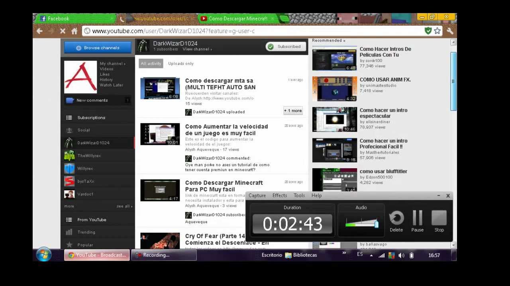Open the Bibliotecas toolbar folder

[x=301, y=255]
